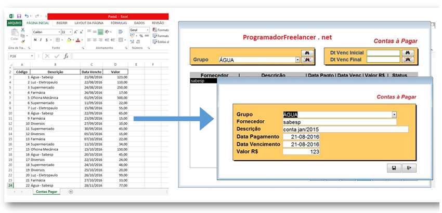
Task: Click the Format Painter brush icon
Action: (23, 41)
